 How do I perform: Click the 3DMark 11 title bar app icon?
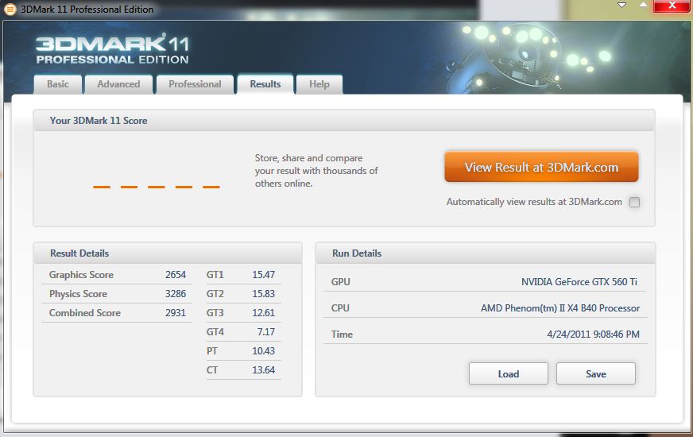[10, 9]
